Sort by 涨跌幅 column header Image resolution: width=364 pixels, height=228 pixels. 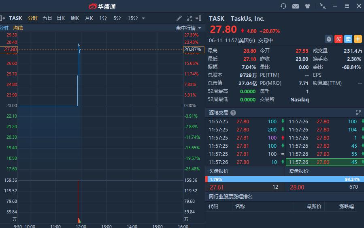pos(346,206)
